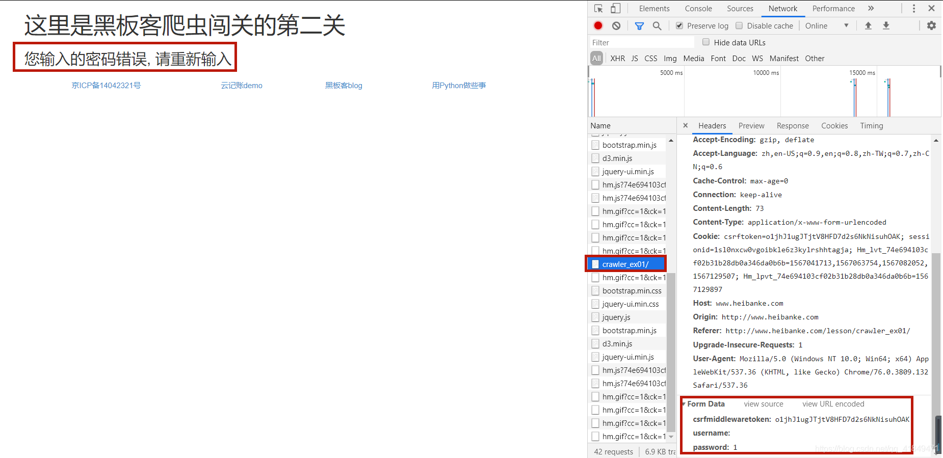Collapse the Form Data section

pyautogui.click(x=684, y=404)
